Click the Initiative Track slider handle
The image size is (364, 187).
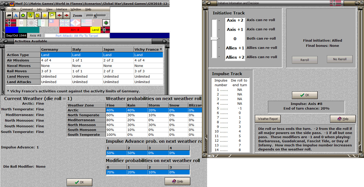coord(215,39)
